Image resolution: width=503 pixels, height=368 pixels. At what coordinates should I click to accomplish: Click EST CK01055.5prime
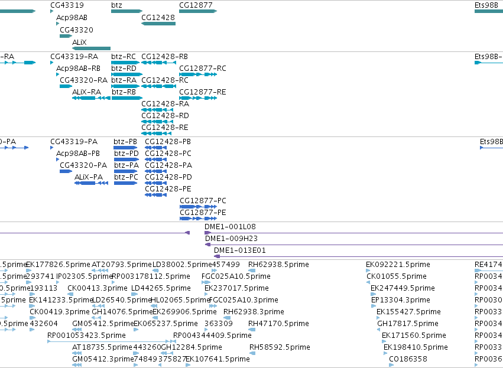[x=368, y=283]
